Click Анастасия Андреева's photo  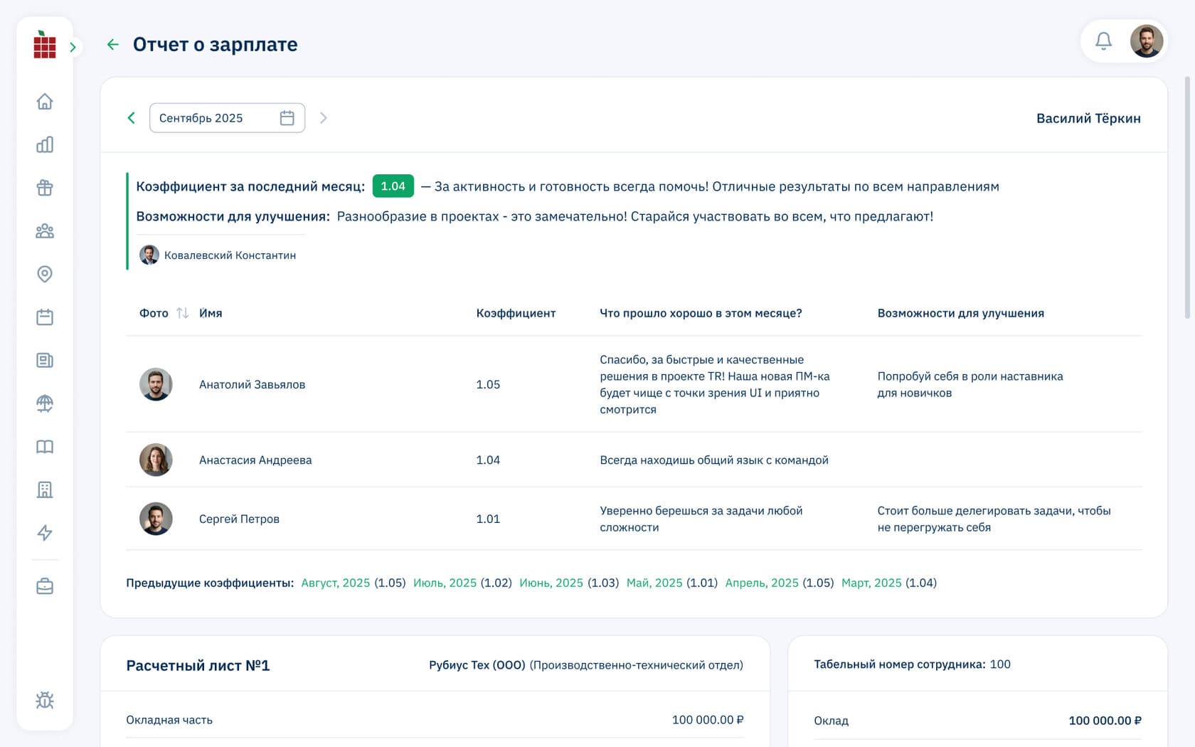coord(156,460)
